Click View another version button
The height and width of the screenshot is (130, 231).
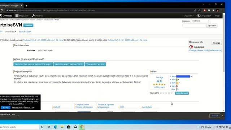pos(95,64)
